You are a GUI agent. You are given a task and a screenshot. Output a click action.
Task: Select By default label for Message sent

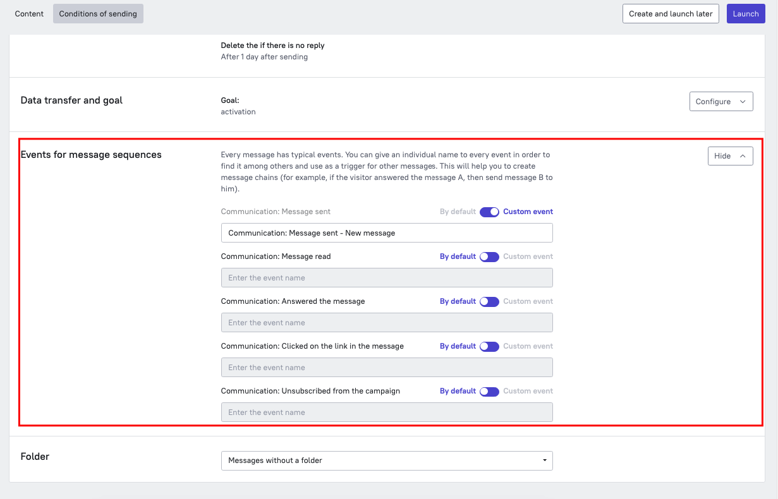(x=458, y=212)
